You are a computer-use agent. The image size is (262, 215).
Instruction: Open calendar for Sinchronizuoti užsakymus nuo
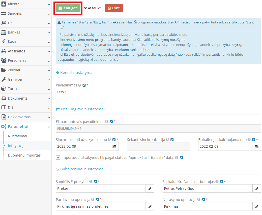(x=114, y=146)
